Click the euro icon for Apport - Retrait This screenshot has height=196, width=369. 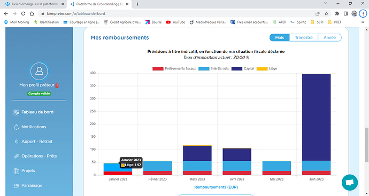pyautogui.click(x=17, y=142)
